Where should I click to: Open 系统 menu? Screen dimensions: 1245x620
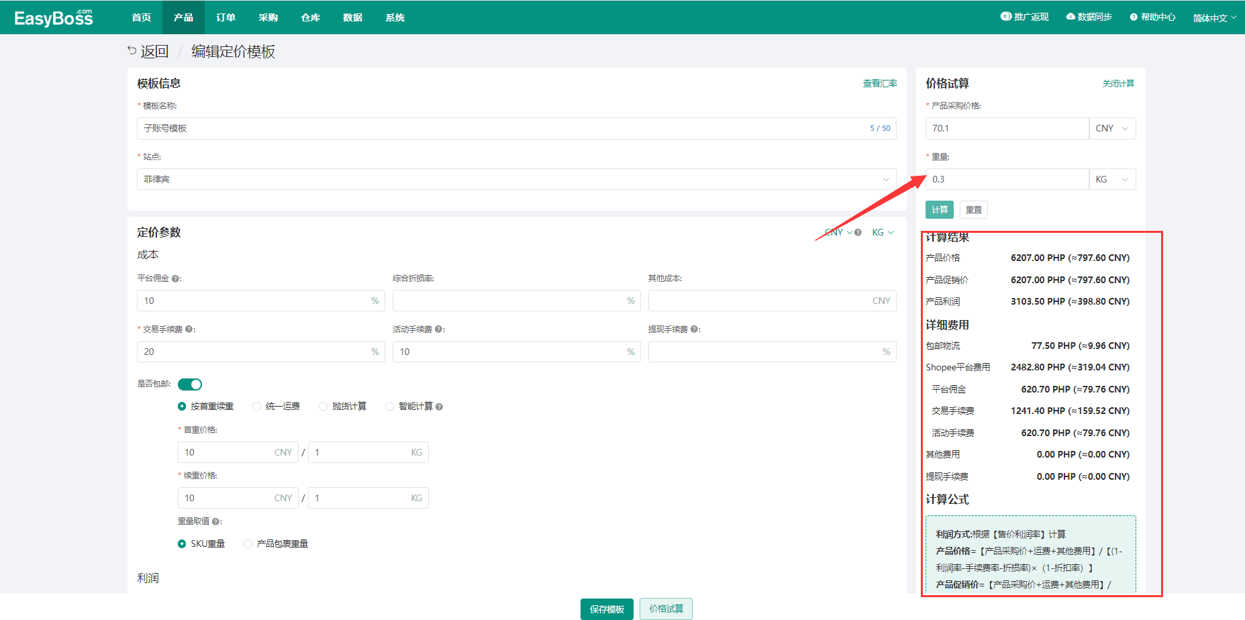pyautogui.click(x=395, y=17)
